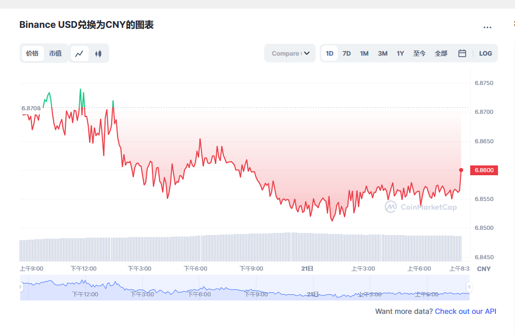The width and height of the screenshot is (515, 335).
Task: Click the right range slider handle
Action: click(x=469, y=287)
